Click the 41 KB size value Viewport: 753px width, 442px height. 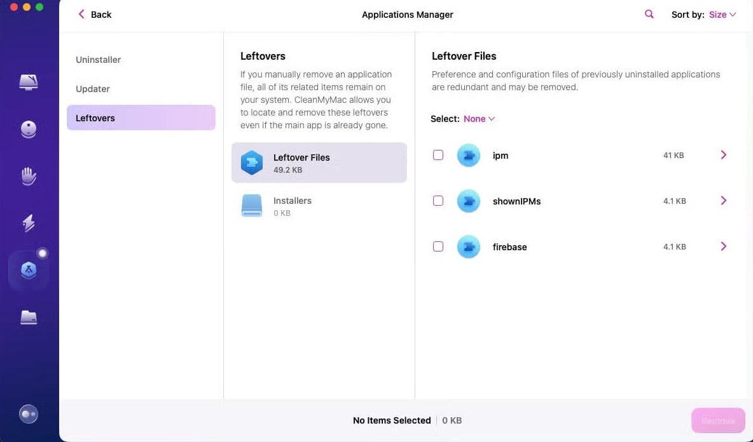coord(674,156)
